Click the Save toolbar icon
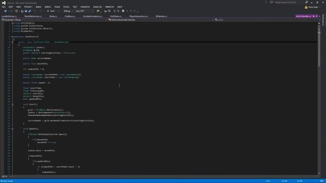This screenshot has width=326, height=183. (x=26, y=11)
